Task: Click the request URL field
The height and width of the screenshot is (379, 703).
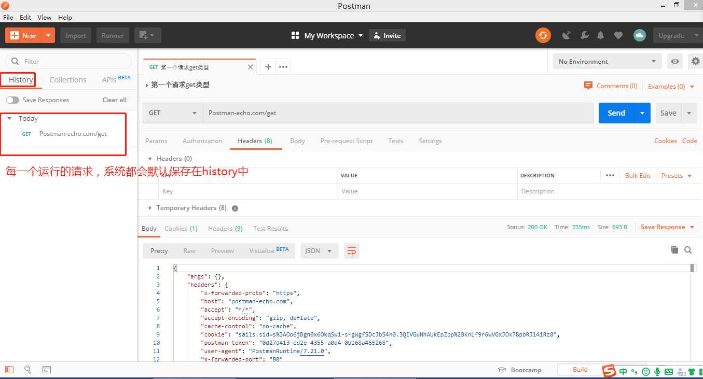Action: coord(398,113)
